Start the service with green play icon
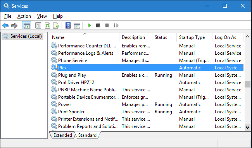252x148 pixels. coord(90,25)
